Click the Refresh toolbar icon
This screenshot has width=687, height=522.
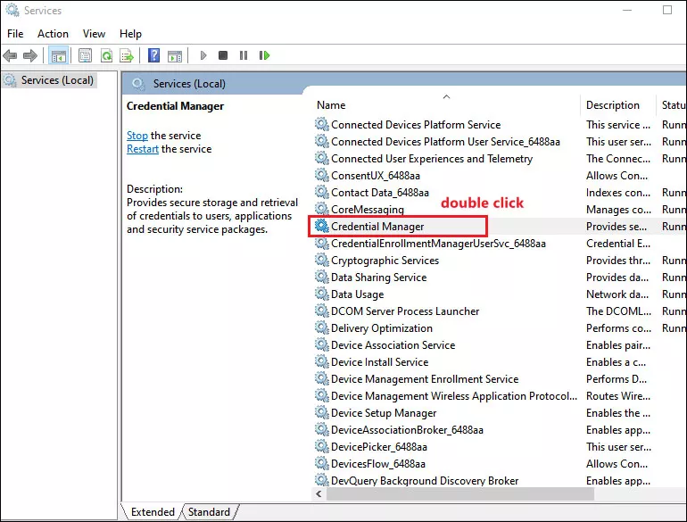(x=106, y=55)
